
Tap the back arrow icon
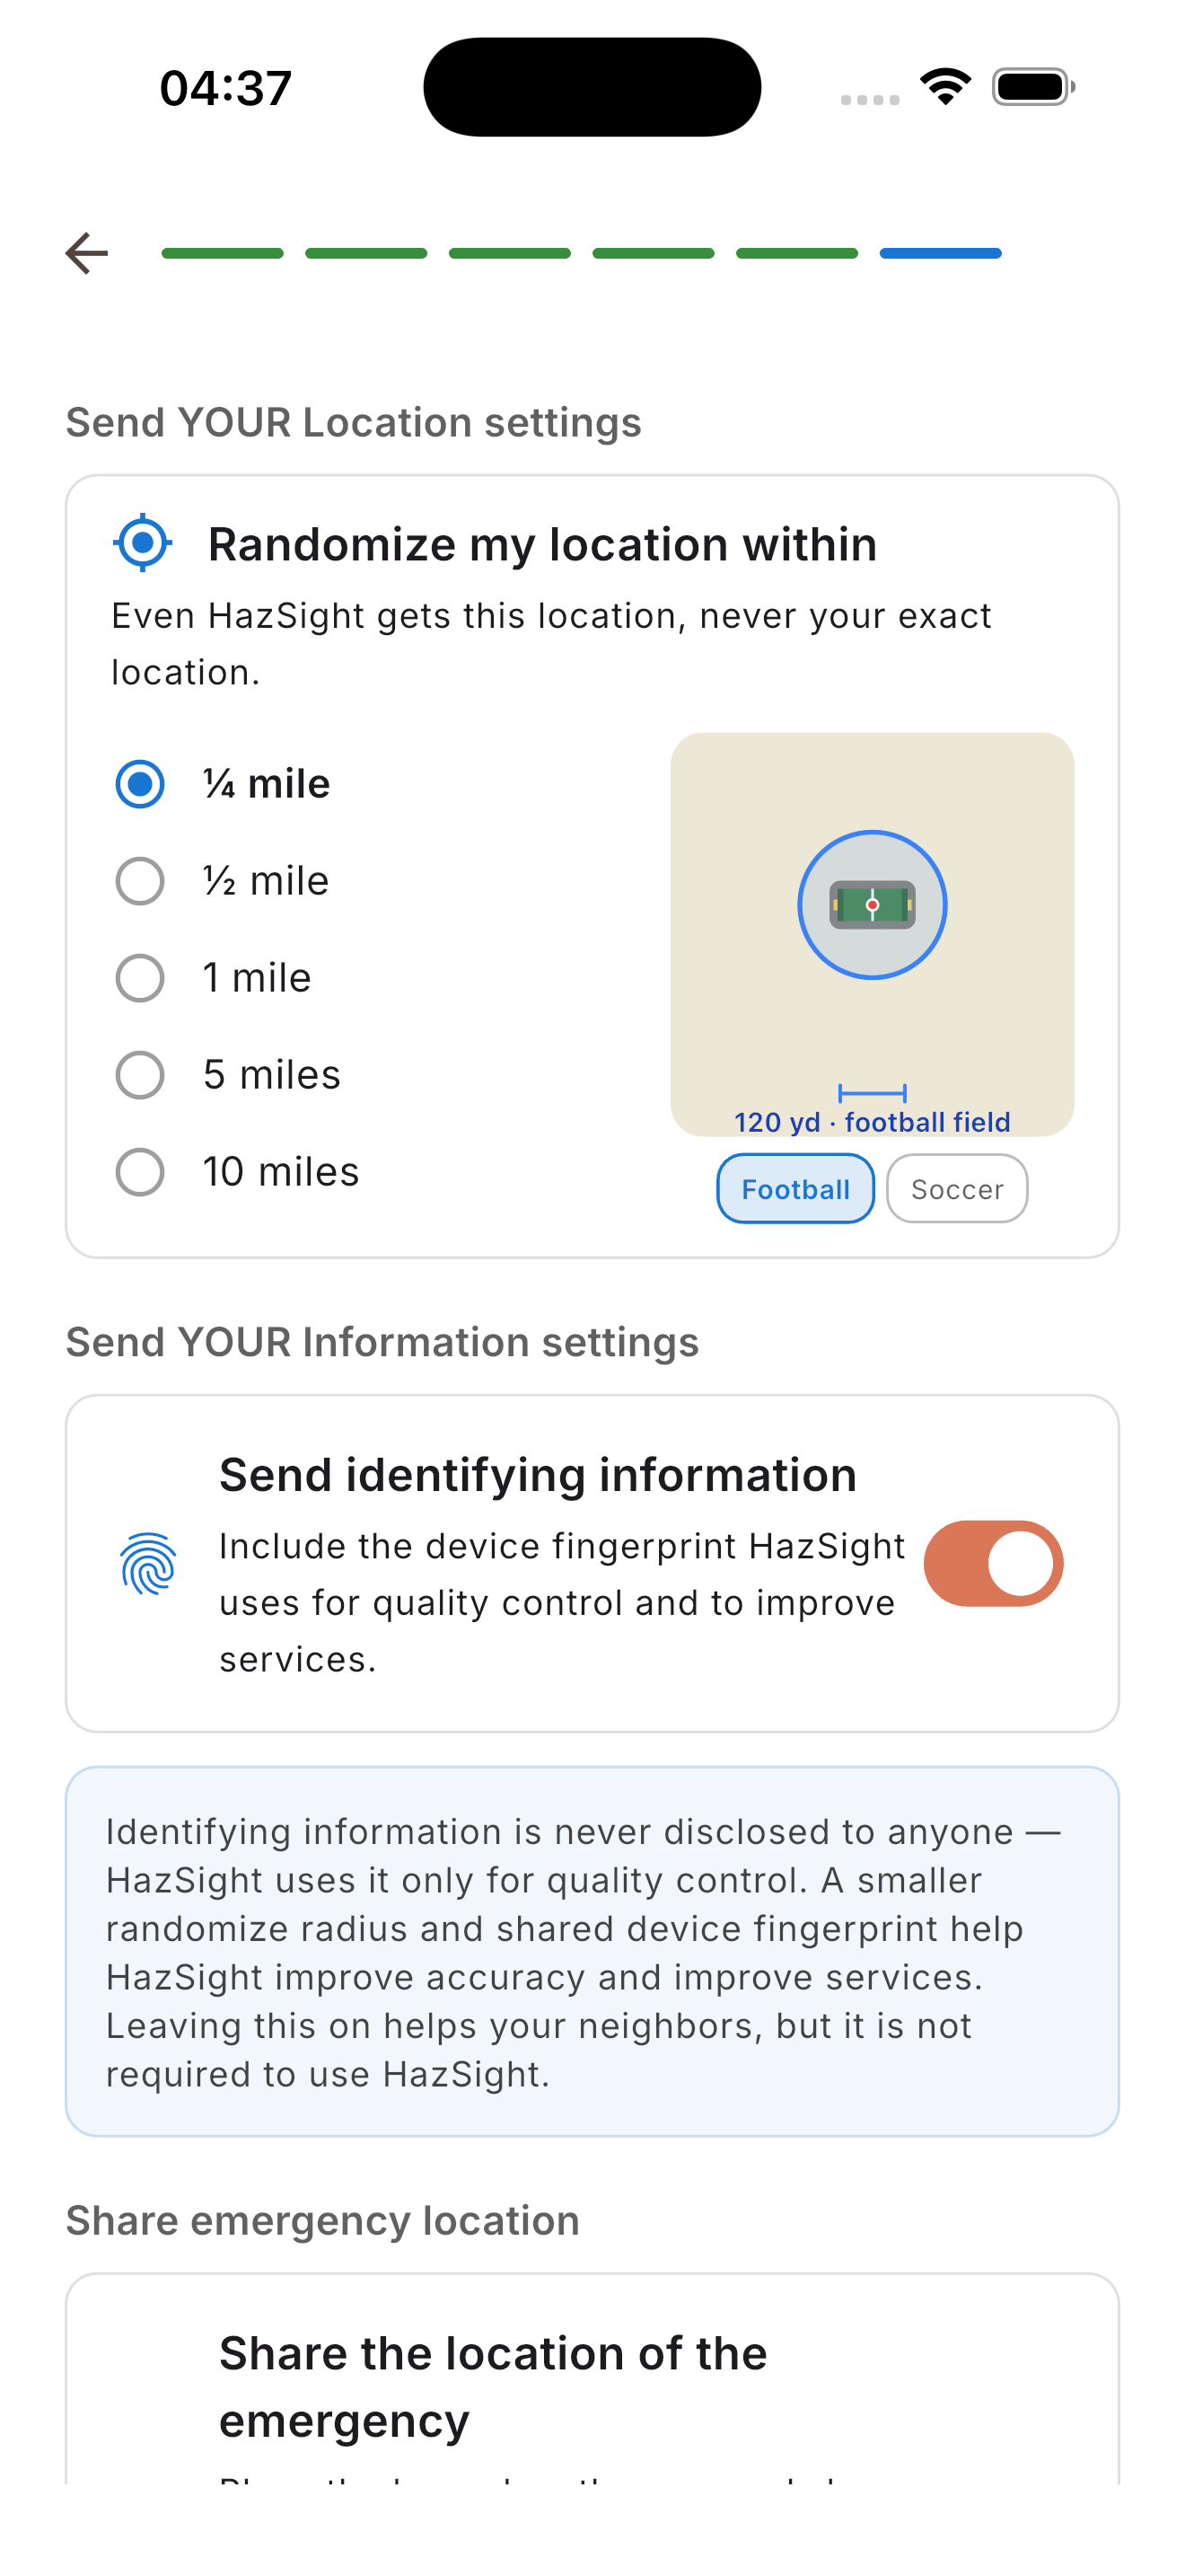coord(87,253)
